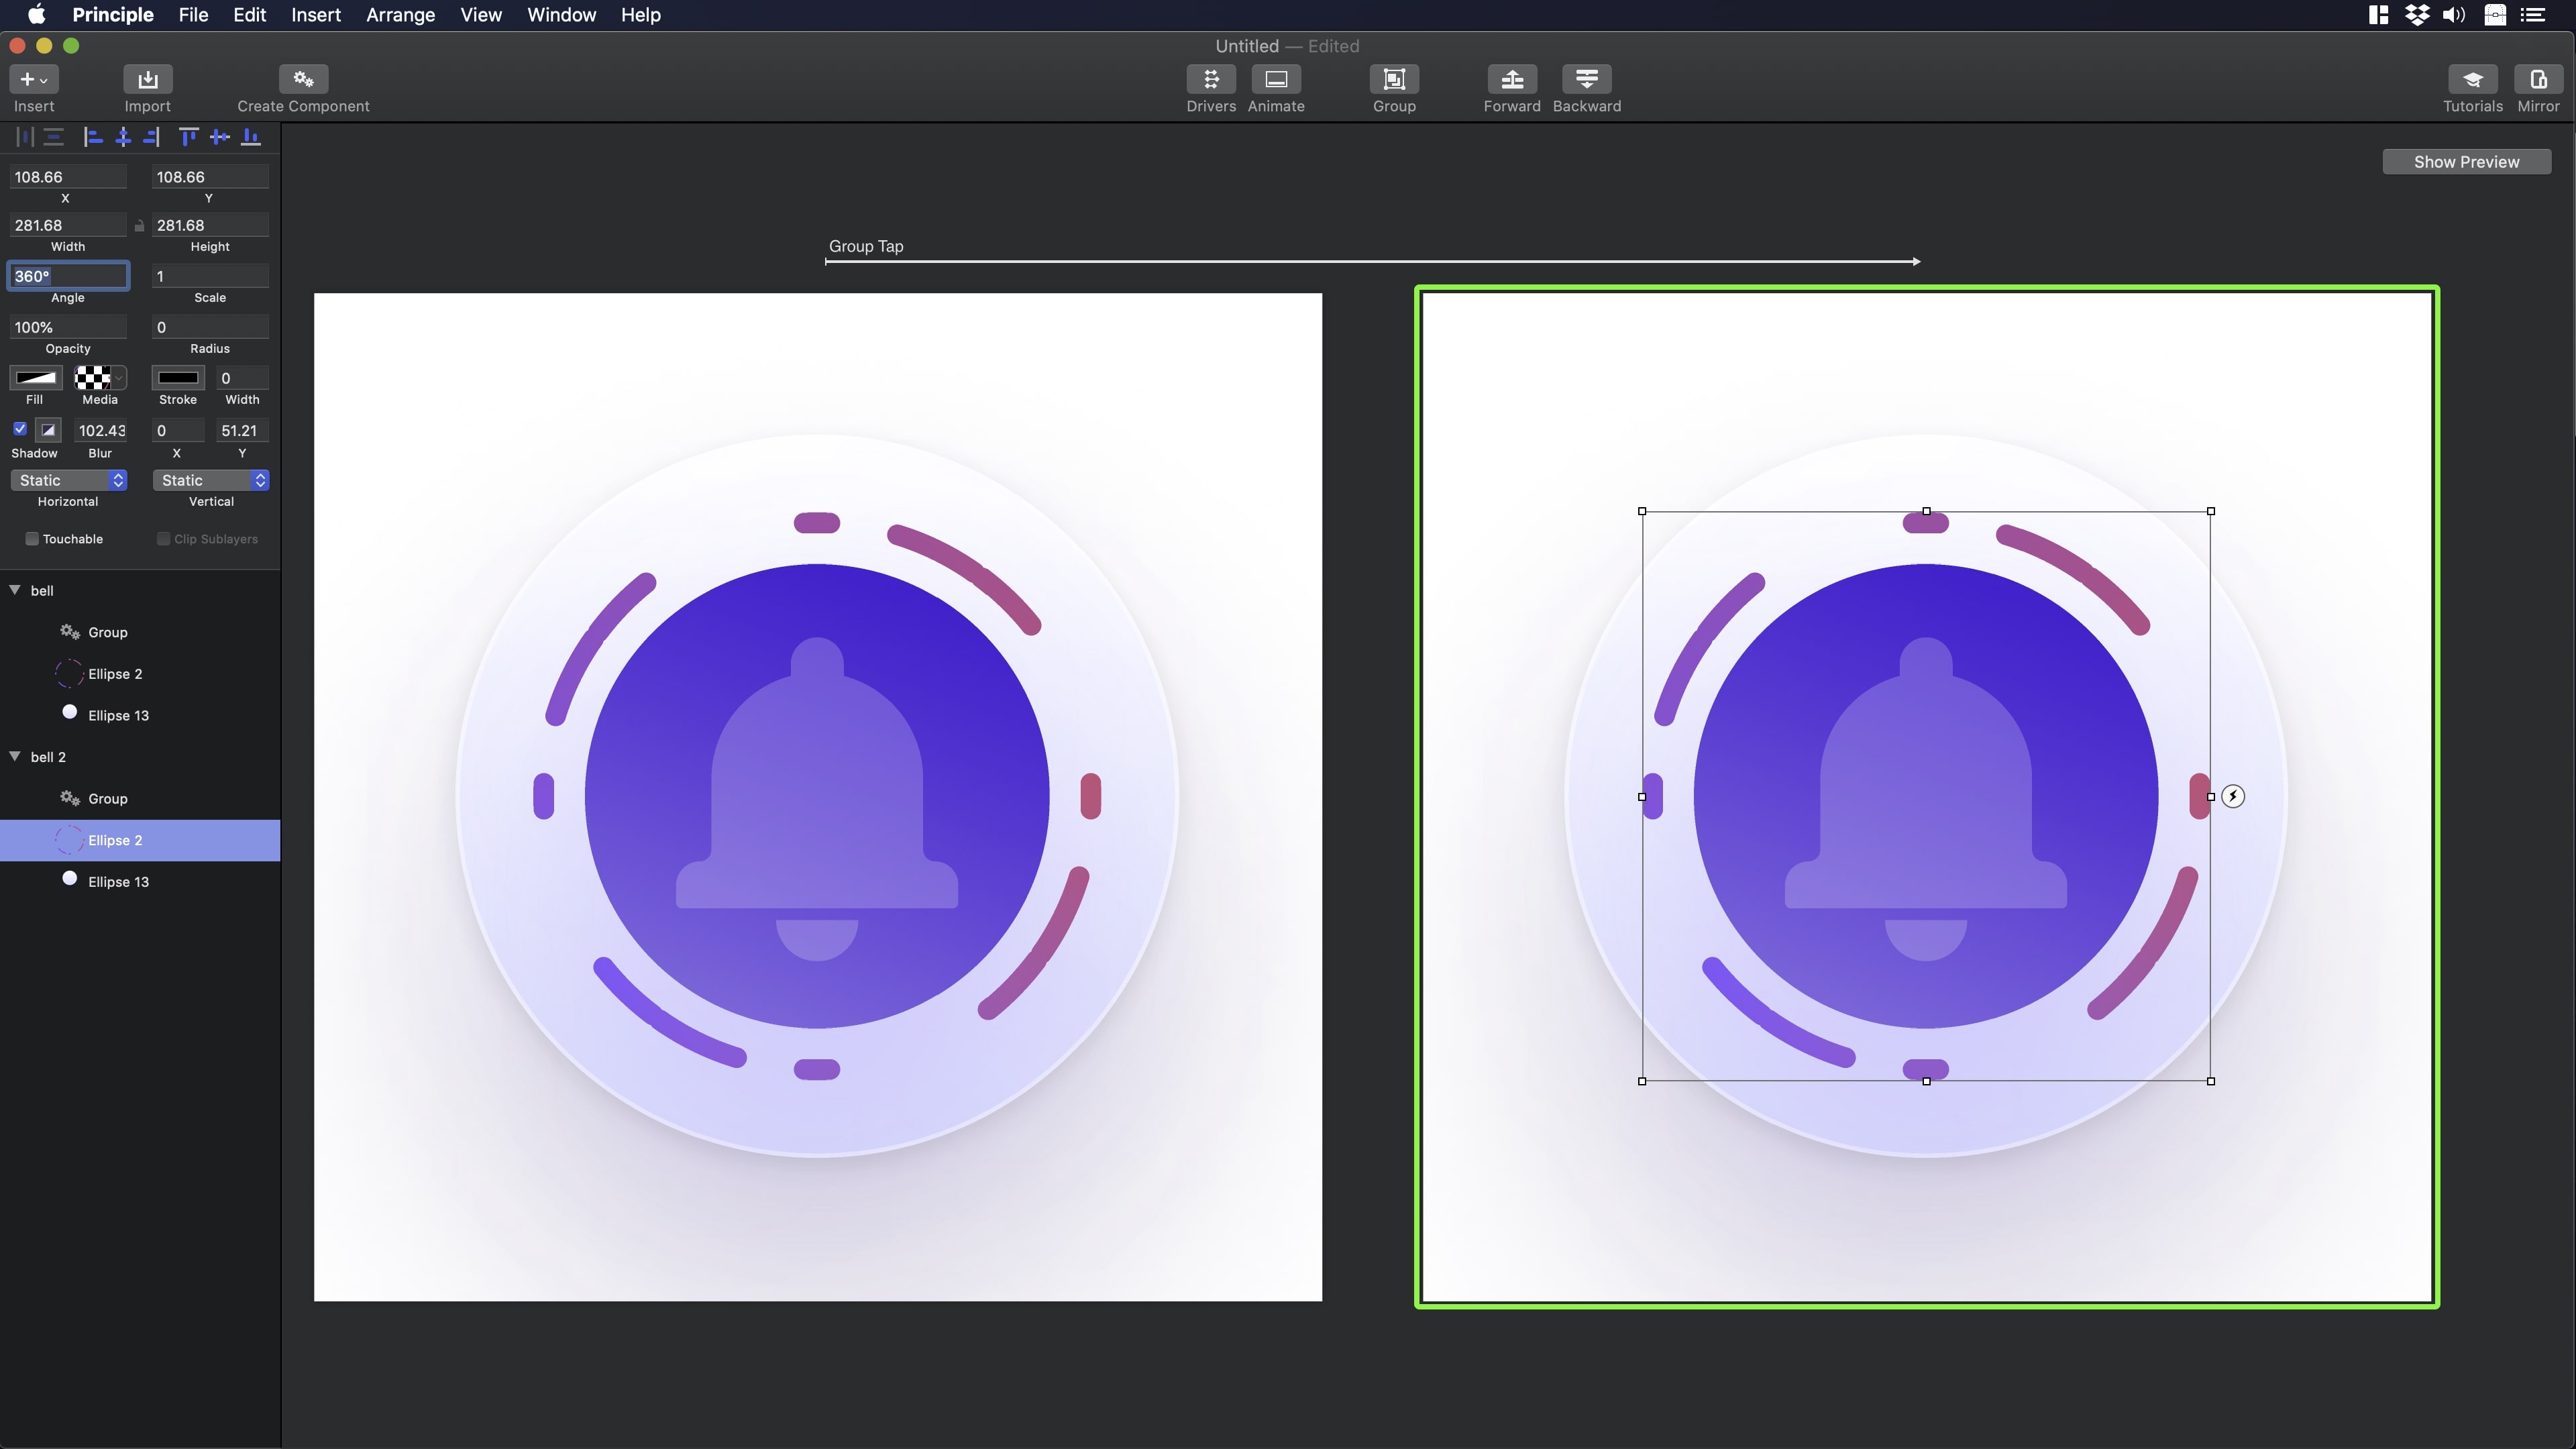Open the Arrange menu
The height and width of the screenshot is (1449, 2576).
[x=400, y=15]
